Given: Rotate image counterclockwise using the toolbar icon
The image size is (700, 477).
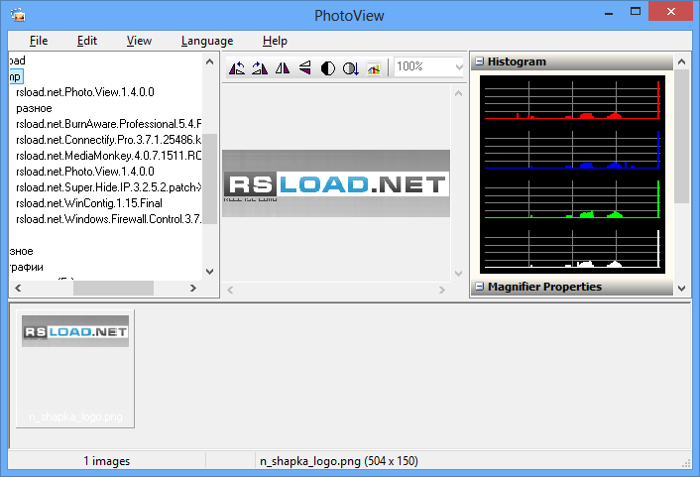Looking at the screenshot, I should pyautogui.click(x=237, y=68).
